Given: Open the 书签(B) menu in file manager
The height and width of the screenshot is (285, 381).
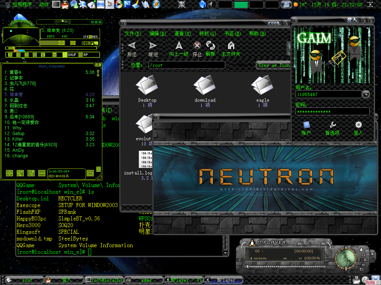Looking at the screenshot, I should 233,33.
